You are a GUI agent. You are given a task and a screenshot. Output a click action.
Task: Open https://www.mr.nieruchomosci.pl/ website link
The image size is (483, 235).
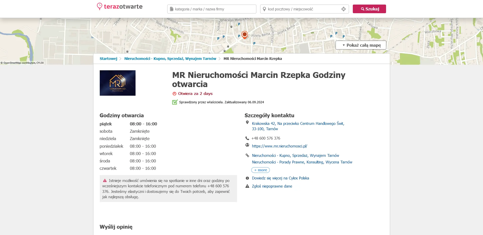click(x=279, y=146)
